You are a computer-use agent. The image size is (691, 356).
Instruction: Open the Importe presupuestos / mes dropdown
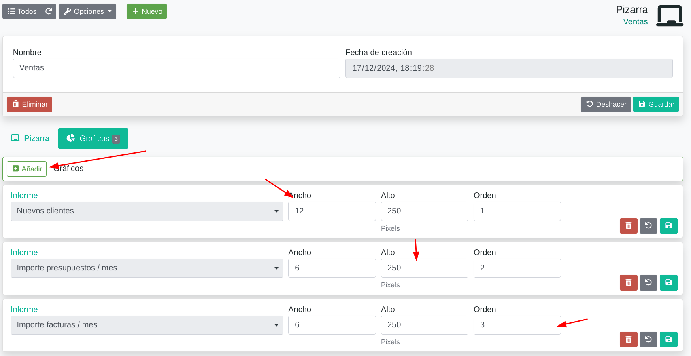[147, 268]
